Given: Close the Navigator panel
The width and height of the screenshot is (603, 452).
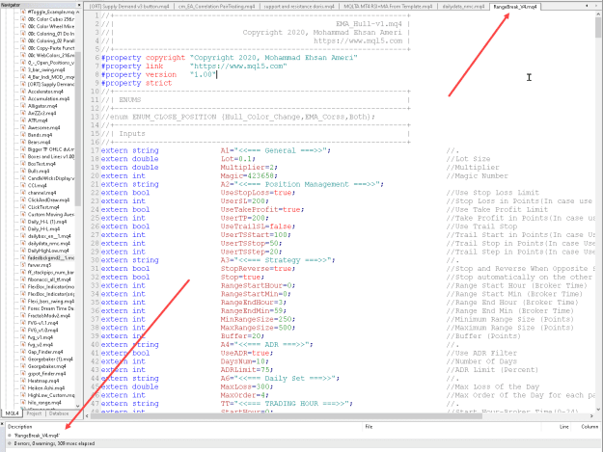Looking at the screenshot, I should 79,5.
